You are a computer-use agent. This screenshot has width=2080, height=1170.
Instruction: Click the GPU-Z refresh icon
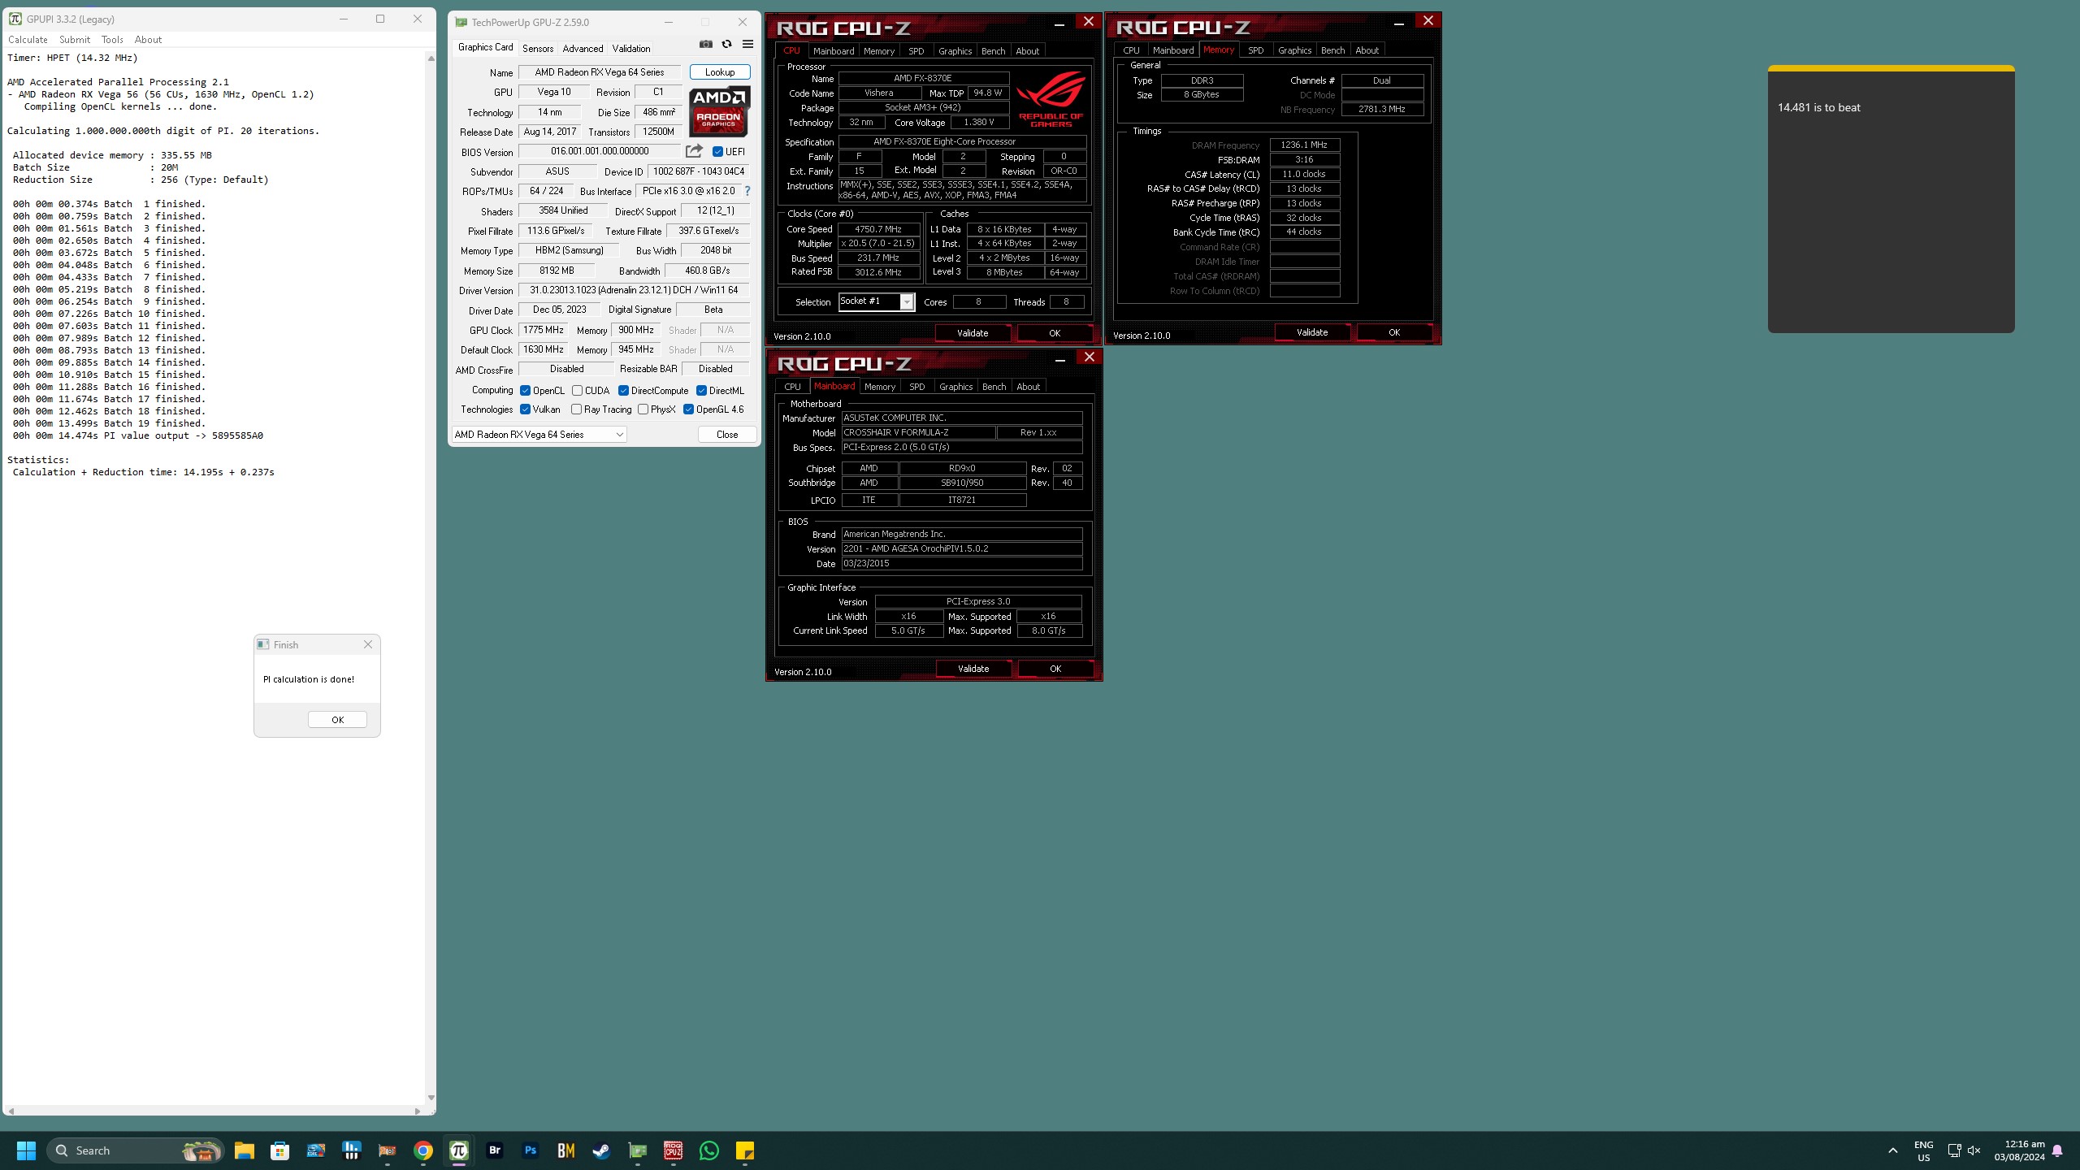(x=726, y=45)
